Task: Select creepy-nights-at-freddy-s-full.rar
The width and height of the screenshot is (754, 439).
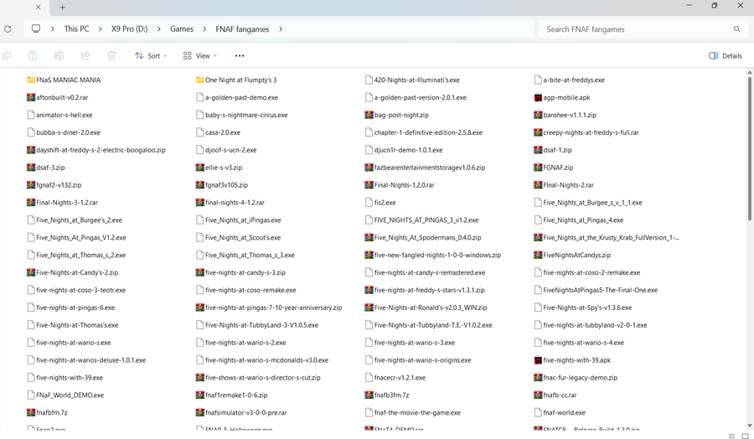Action: (x=586, y=132)
